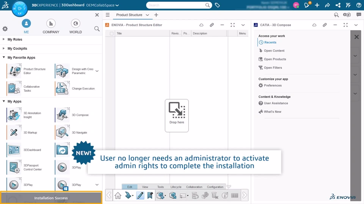Expand Design with Creo Parametric options
Viewport: 364px width, 204px height.
pyautogui.click(x=97, y=71)
